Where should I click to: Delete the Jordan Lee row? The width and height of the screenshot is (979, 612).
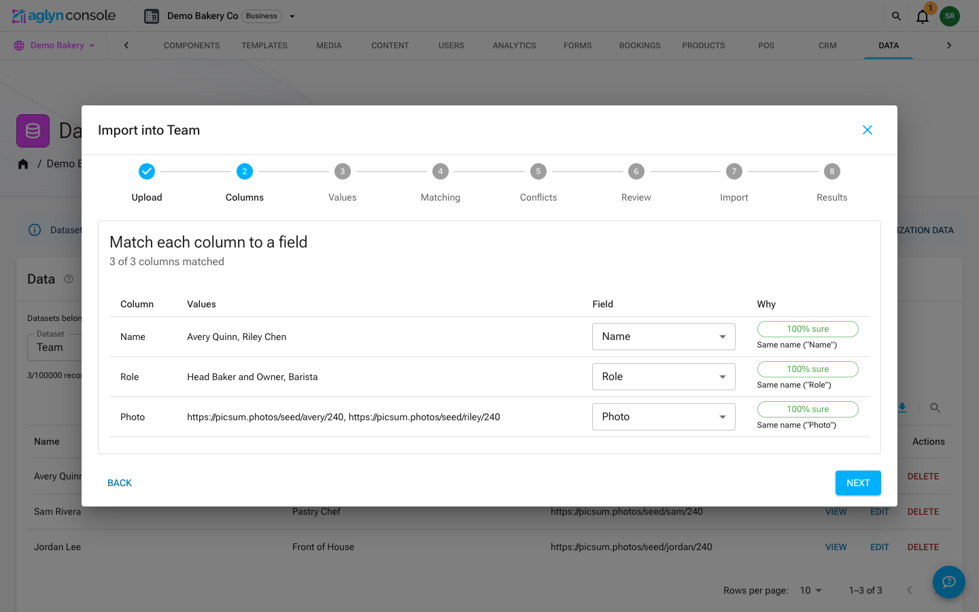923,547
